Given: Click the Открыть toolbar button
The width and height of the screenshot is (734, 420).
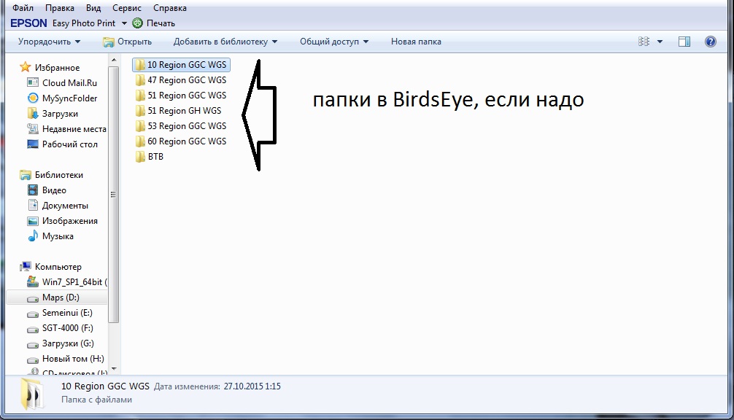Looking at the screenshot, I should coord(128,42).
